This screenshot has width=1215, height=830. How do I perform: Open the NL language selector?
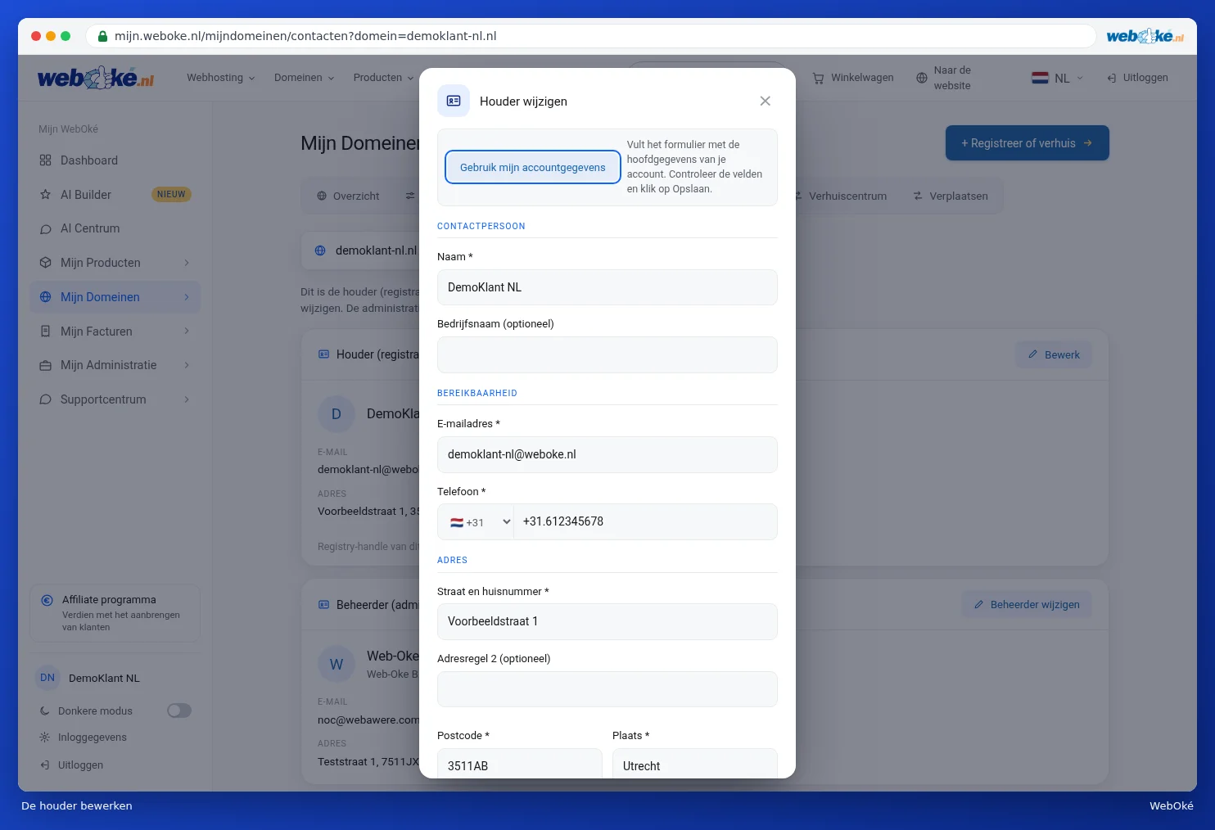pos(1058,78)
